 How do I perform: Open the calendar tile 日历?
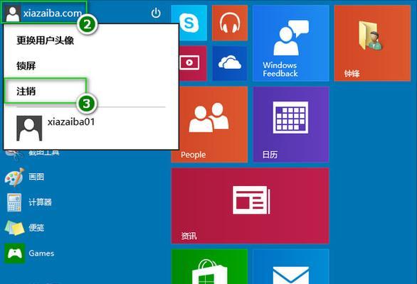(291, 124)
